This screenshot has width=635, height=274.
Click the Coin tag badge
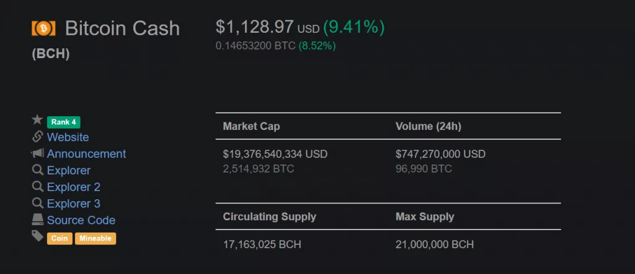point(60,239)
